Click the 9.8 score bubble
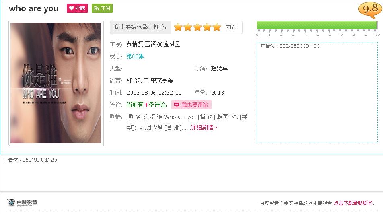 (x=370, y=10)
